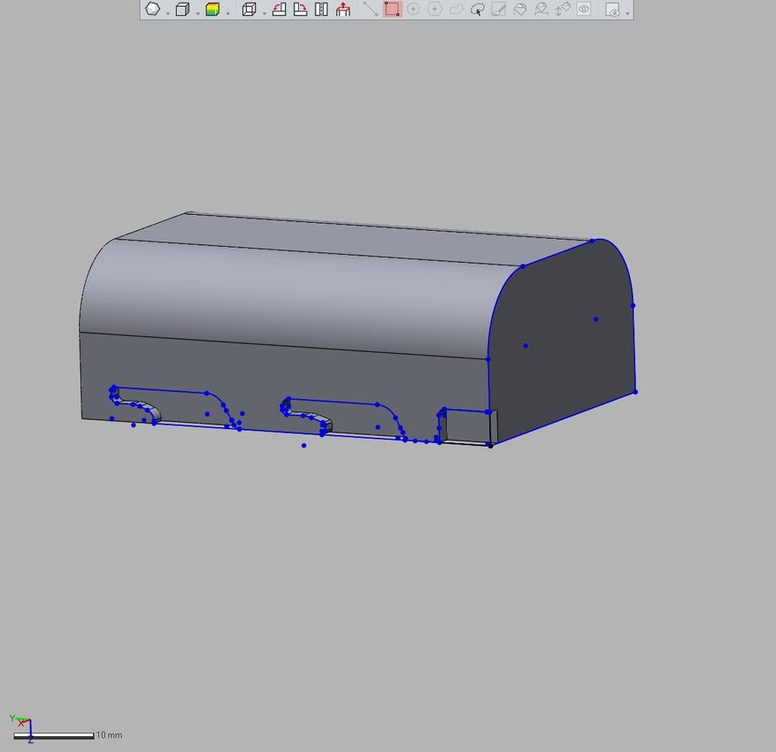Click the 10 mm scale label
This screenshot has height=752, width=776.
[x=109, y=735]
